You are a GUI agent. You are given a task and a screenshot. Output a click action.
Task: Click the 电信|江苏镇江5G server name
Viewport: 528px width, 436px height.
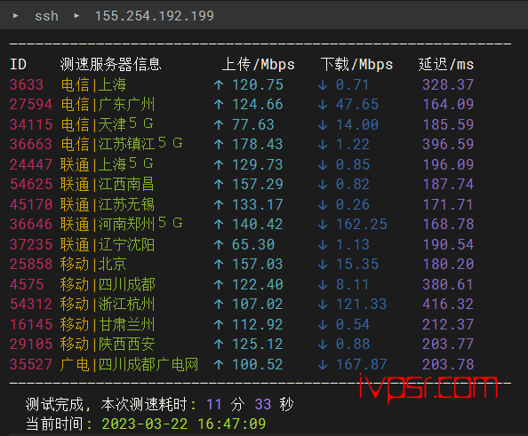click(x=122, y=145)
